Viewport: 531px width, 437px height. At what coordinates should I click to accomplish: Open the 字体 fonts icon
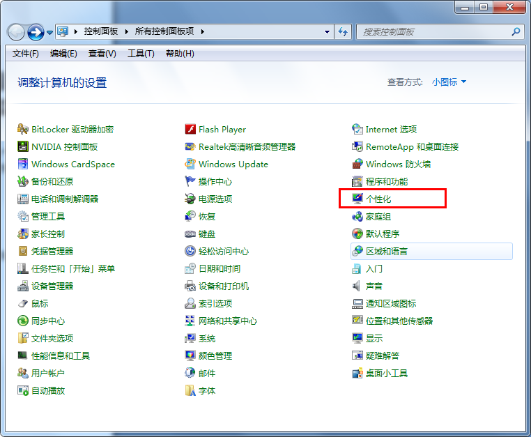click(190, 390)
